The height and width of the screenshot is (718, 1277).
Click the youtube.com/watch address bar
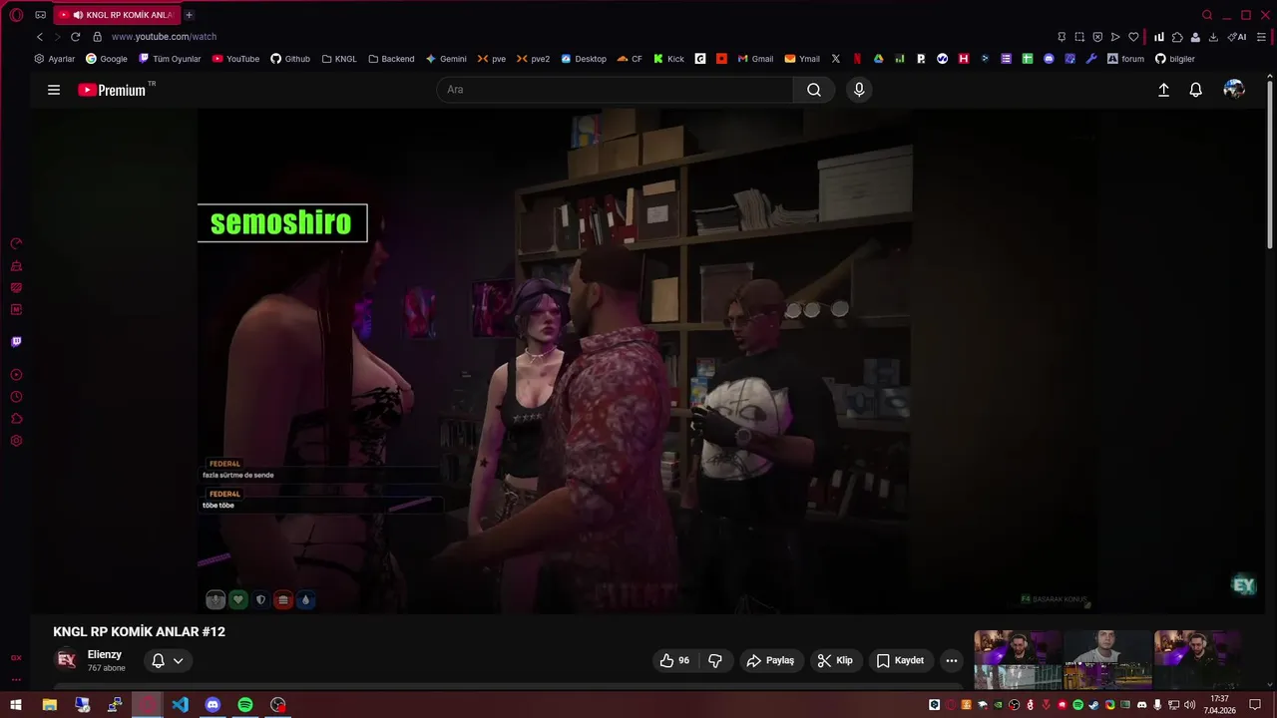pos(164,37)
